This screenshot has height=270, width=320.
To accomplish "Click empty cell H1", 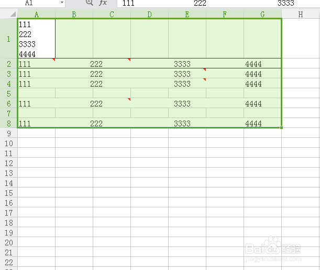I will pos(301,39).
